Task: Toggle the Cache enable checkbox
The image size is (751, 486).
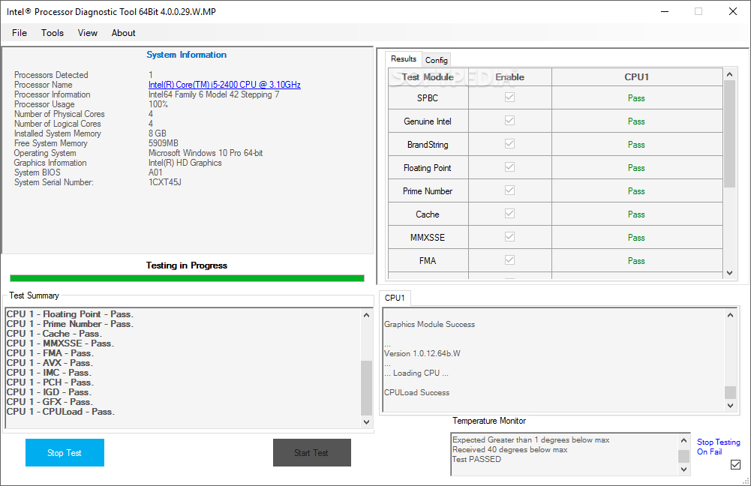Action: [509, 213]
